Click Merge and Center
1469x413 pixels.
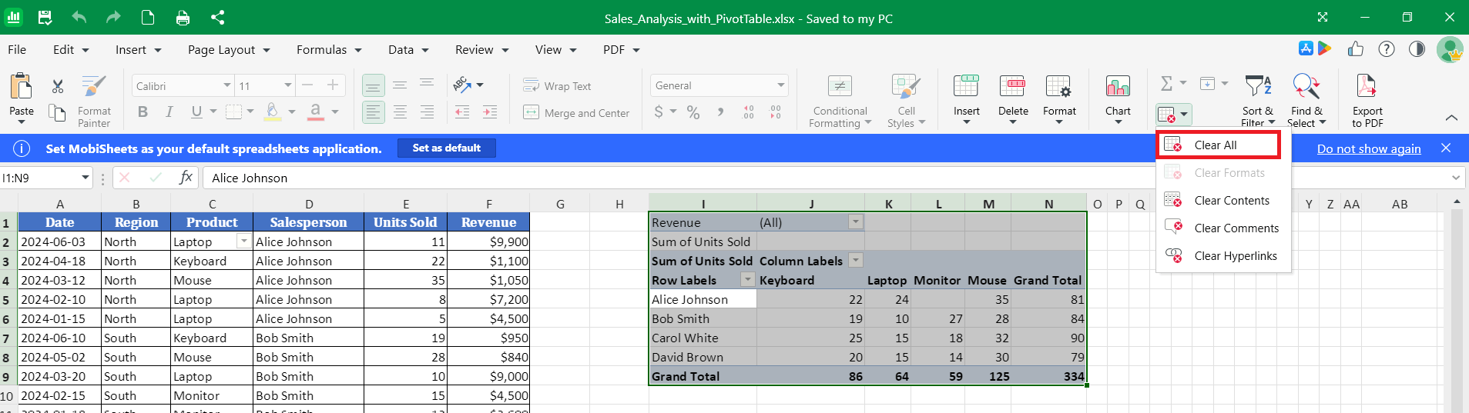click(576, 113)
